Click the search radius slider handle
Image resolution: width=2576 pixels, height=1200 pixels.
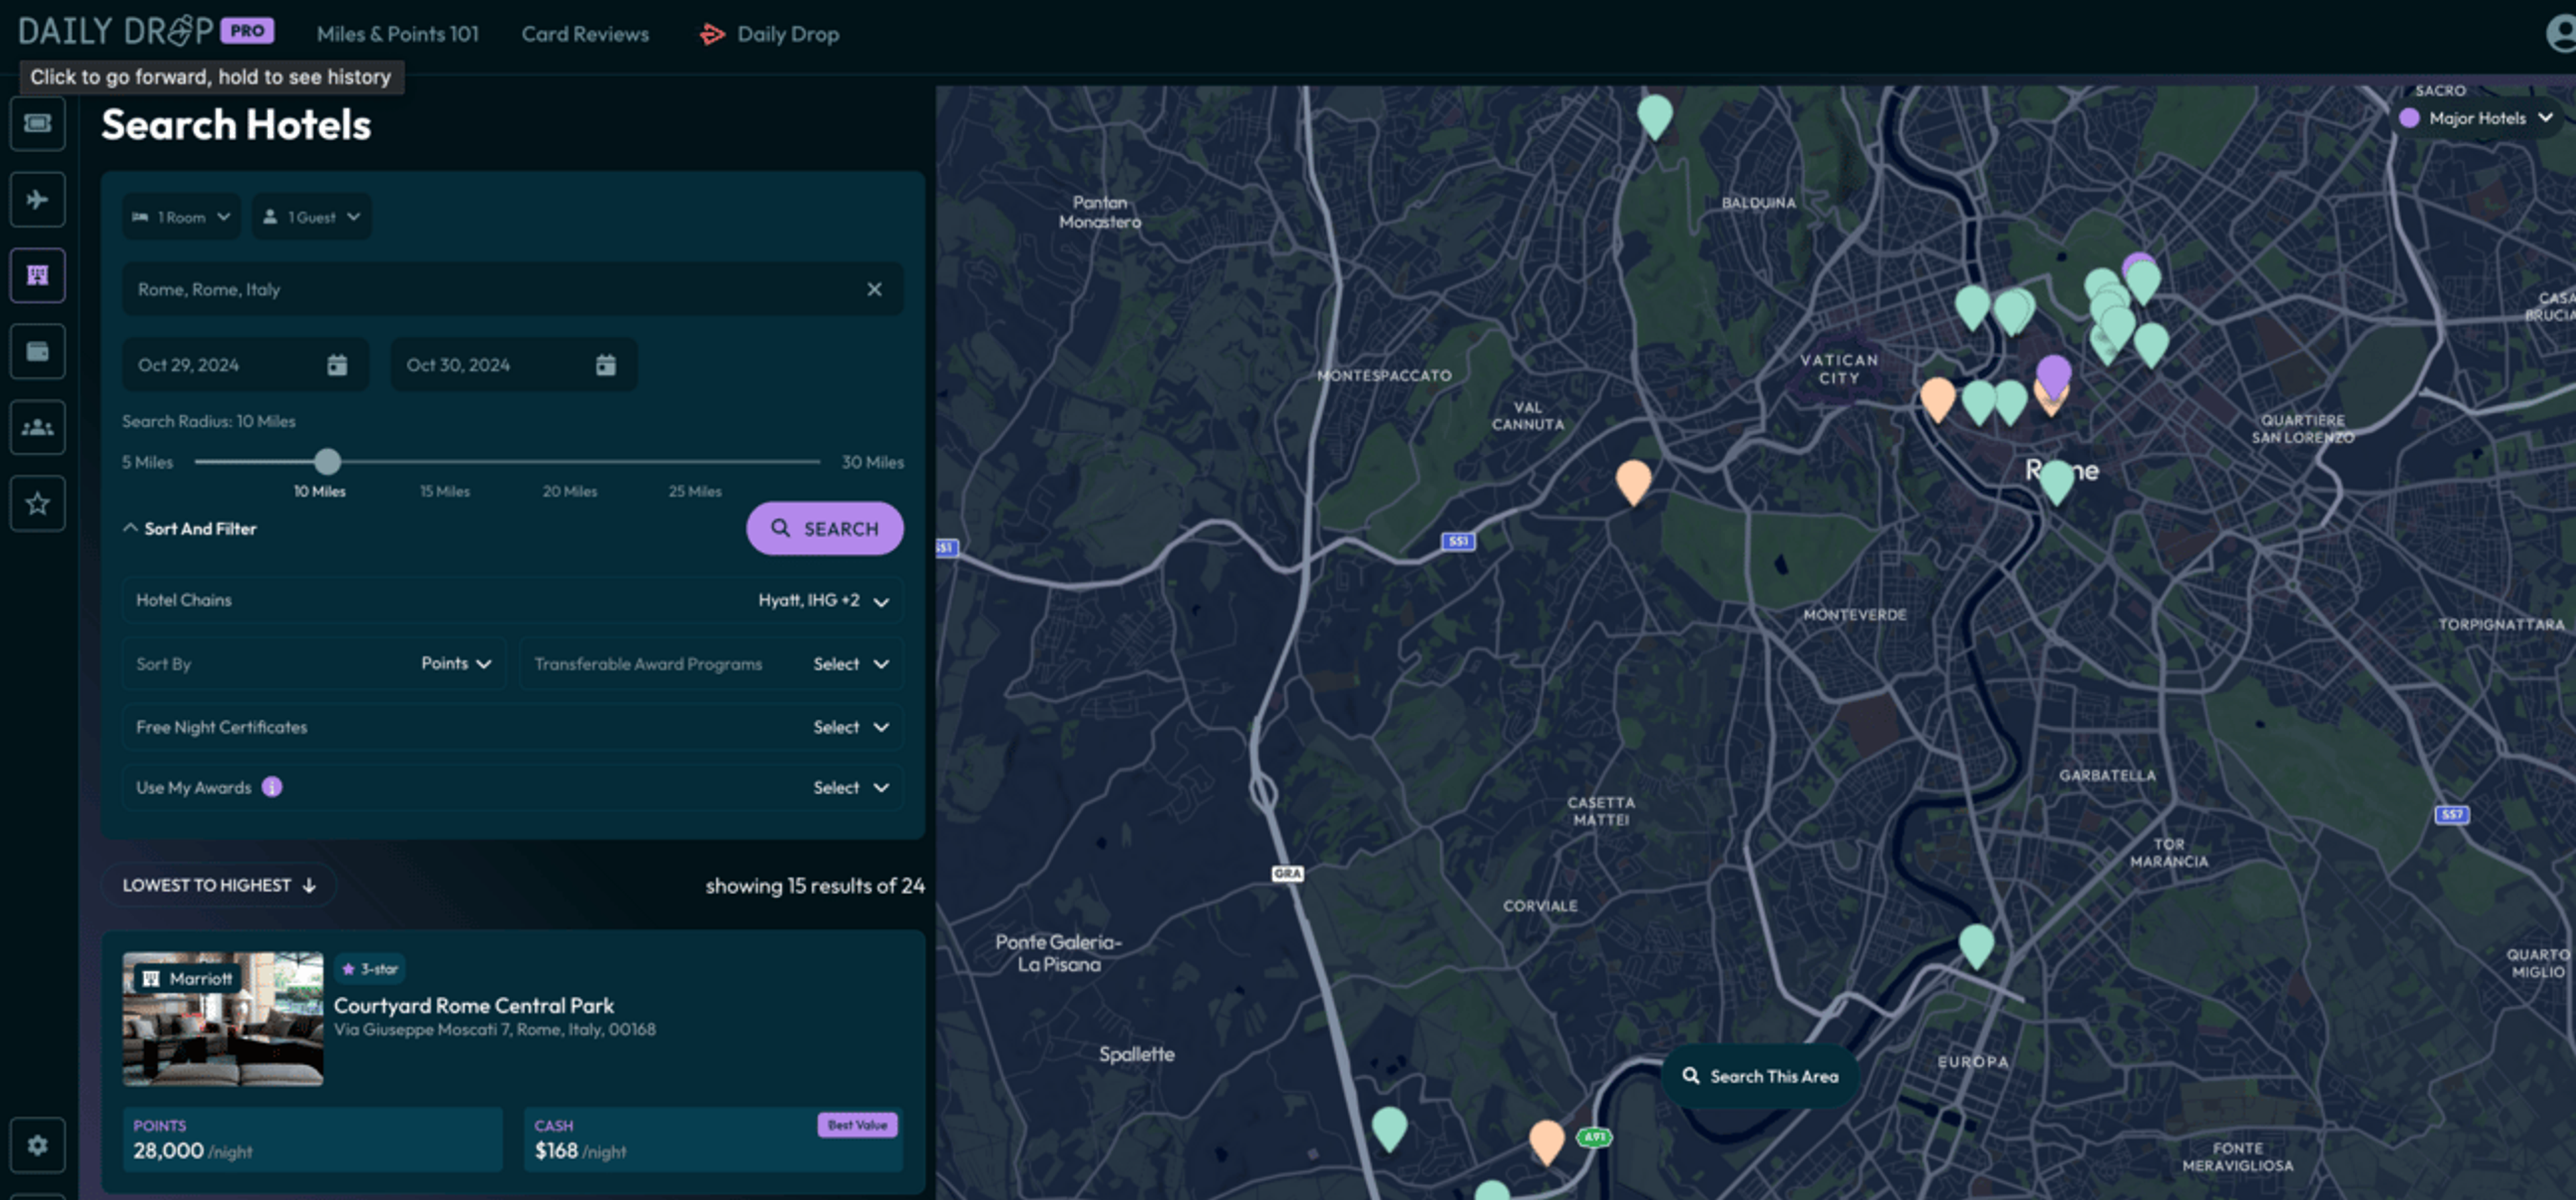[x=328, y=462]
